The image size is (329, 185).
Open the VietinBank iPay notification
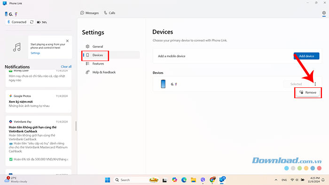pos(39,141)
